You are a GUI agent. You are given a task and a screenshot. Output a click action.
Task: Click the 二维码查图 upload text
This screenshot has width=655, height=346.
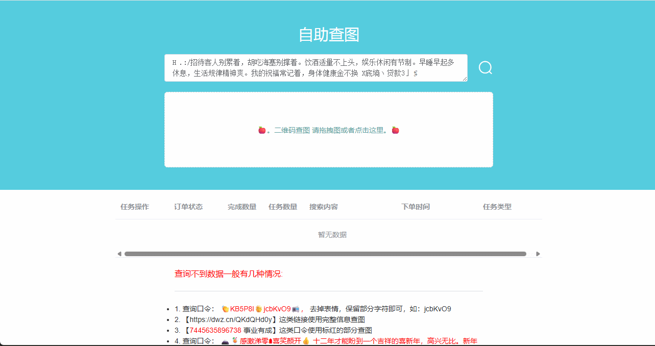[292, 130]
